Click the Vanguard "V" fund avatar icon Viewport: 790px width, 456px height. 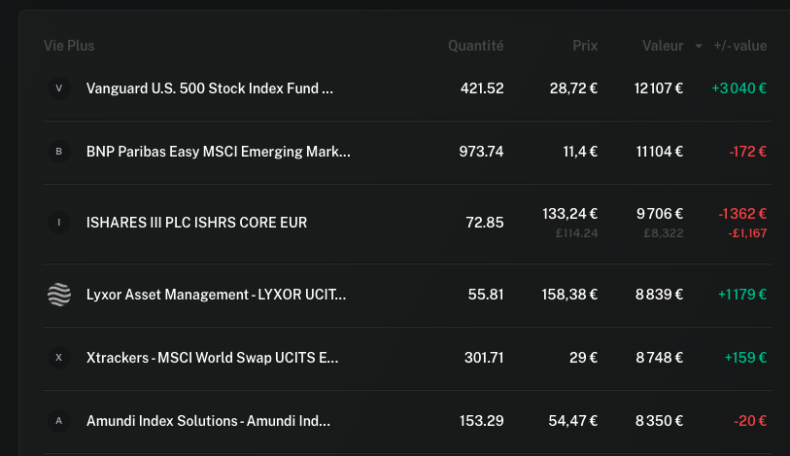coord(59,88)
